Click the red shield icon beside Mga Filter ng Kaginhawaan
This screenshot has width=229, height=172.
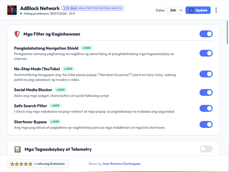17,34
